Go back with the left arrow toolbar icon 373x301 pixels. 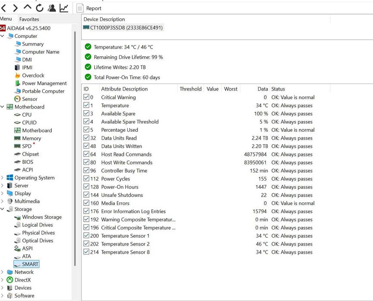click(3, 8)
